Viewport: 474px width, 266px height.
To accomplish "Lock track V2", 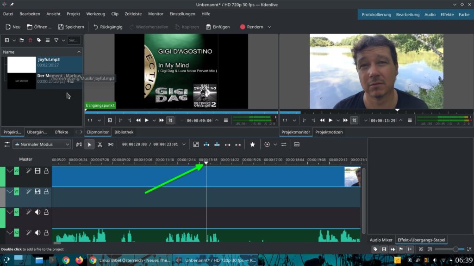I will pyautogui.click(x=46, y=171).
